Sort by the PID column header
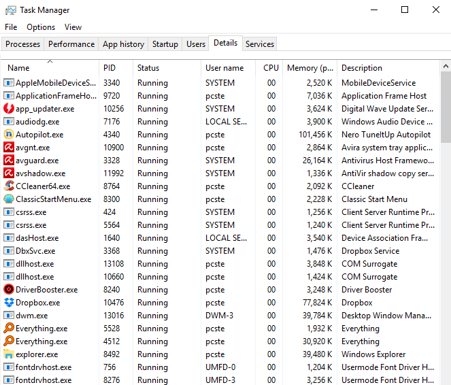 110,68
